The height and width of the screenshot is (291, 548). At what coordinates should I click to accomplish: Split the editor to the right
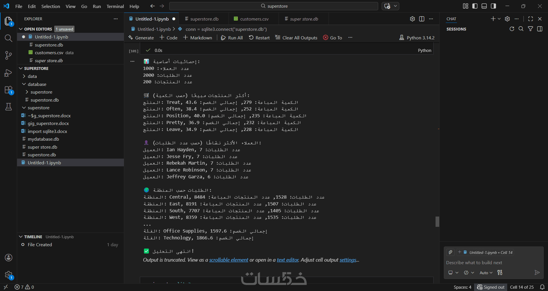pos(422,19)
